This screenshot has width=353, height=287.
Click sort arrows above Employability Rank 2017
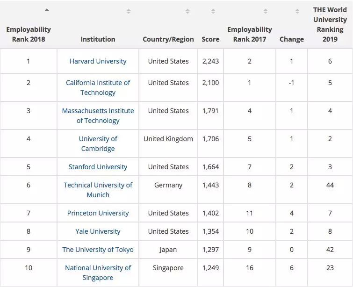[266, 11]
